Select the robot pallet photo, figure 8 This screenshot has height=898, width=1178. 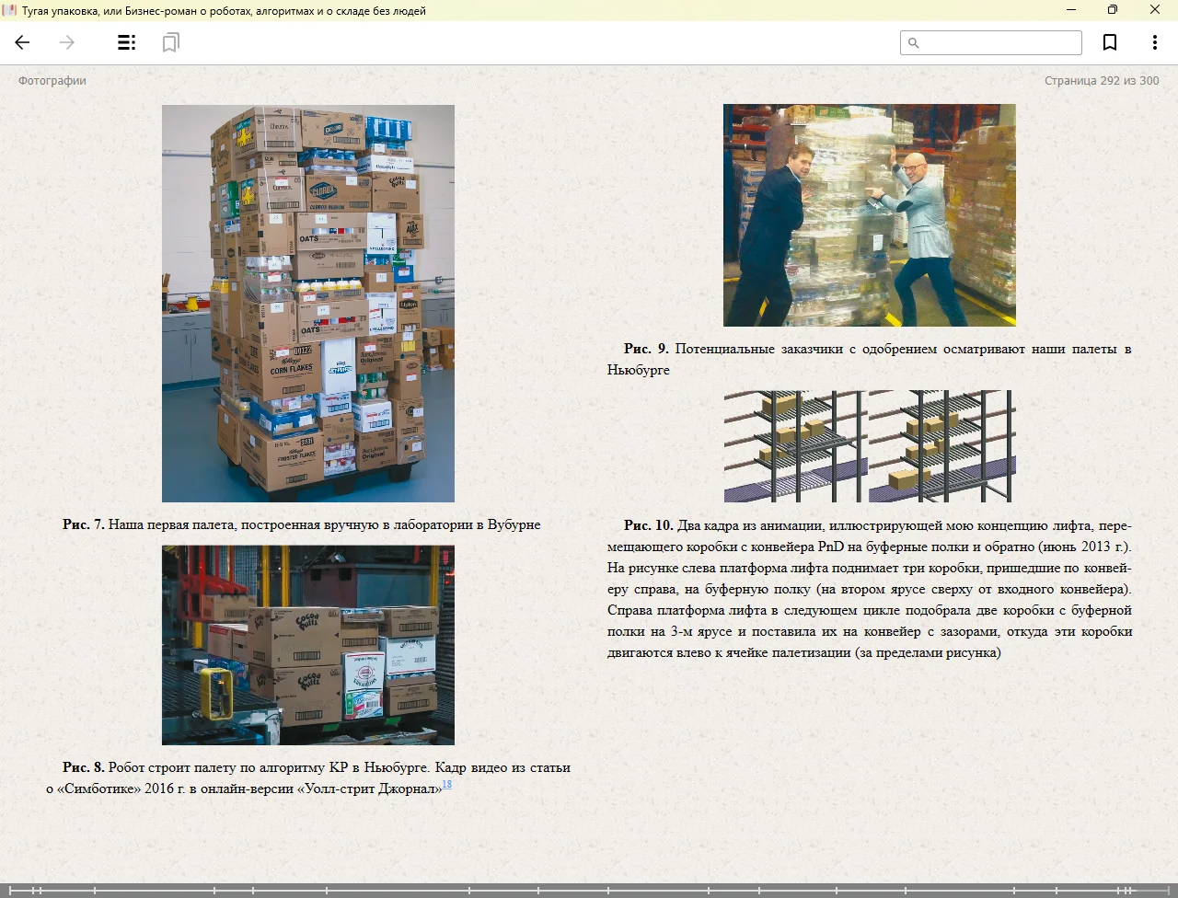(x=308, y=645)
